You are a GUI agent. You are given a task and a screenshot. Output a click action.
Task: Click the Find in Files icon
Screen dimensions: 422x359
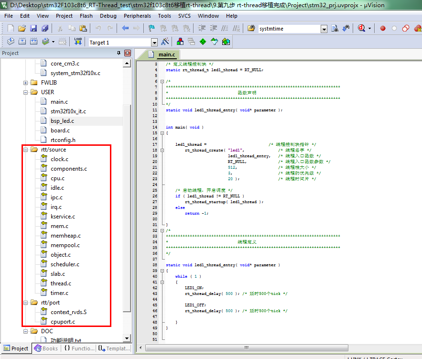(x=251, y=29)
